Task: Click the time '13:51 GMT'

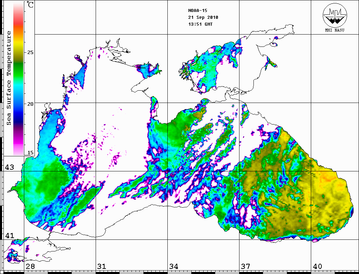Action: point(200,24)
